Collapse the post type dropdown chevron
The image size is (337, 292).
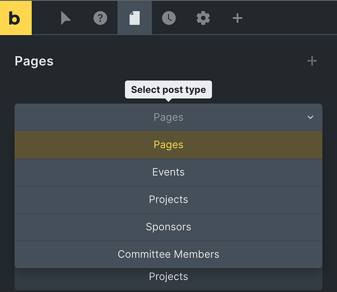(310, 117)
